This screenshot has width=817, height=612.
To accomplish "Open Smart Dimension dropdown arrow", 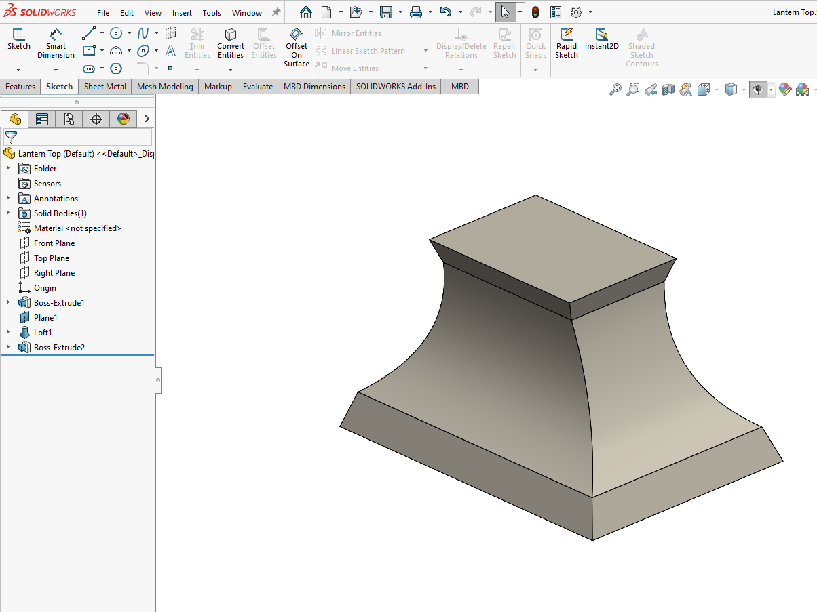I will point(56,70).
